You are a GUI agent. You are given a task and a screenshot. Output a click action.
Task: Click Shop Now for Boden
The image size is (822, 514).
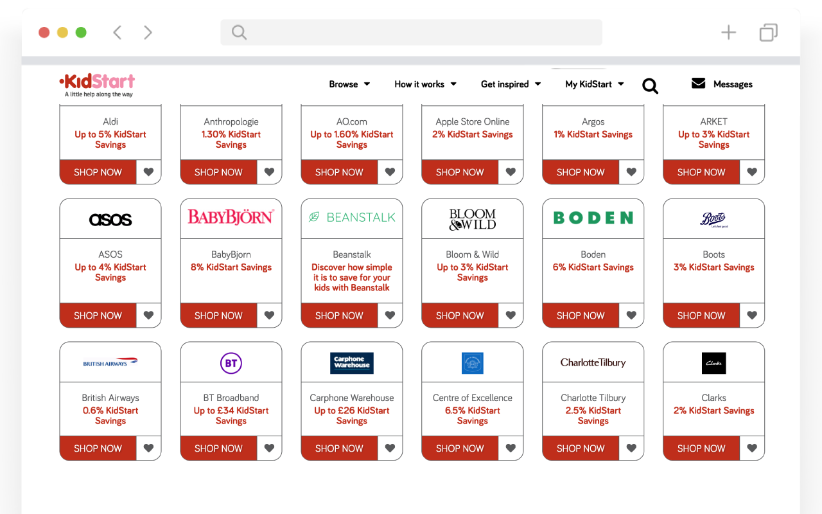[581, 315]
